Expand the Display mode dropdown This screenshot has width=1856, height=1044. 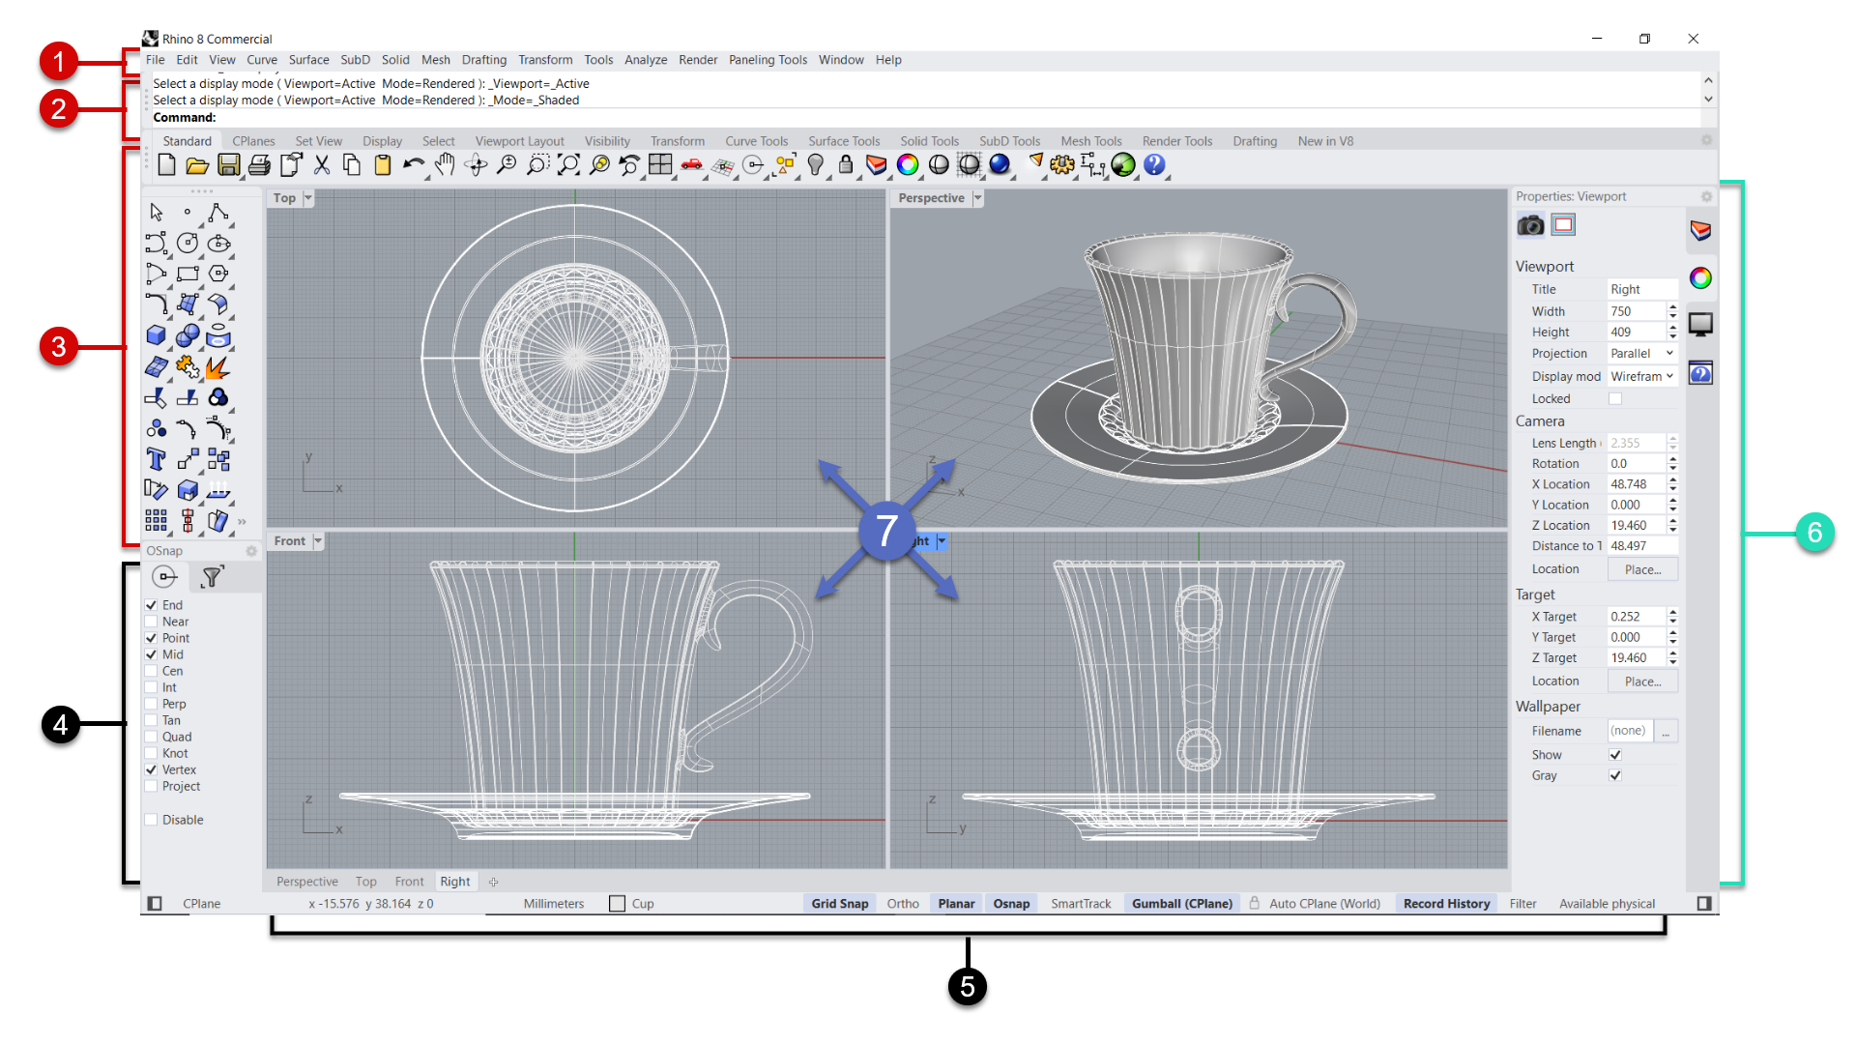pos(1641,376)
